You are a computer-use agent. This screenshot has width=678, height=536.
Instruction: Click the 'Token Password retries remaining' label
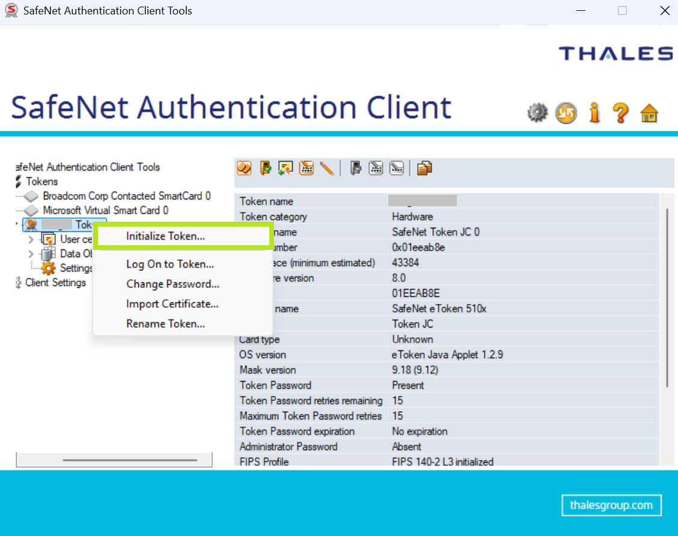311,401
